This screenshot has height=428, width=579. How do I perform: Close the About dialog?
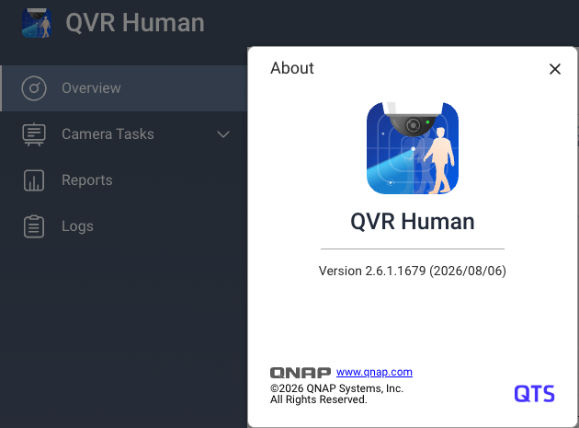[x=555, y=69]
